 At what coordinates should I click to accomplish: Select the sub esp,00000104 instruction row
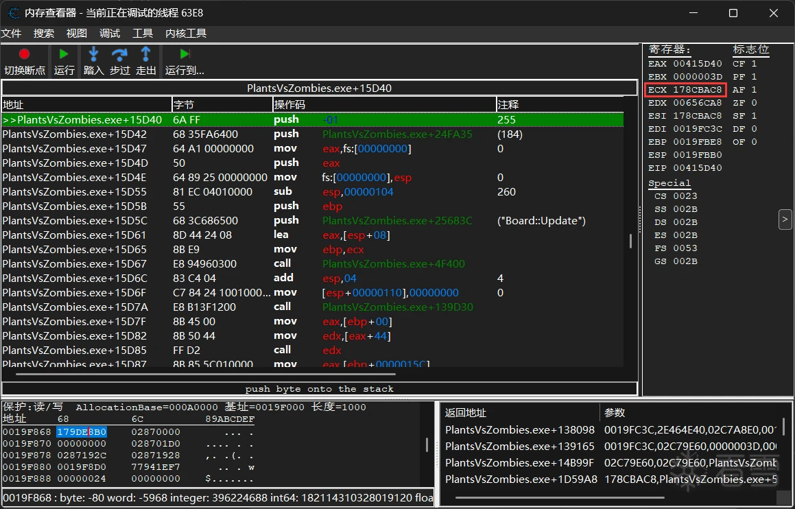tap(312, 191)
